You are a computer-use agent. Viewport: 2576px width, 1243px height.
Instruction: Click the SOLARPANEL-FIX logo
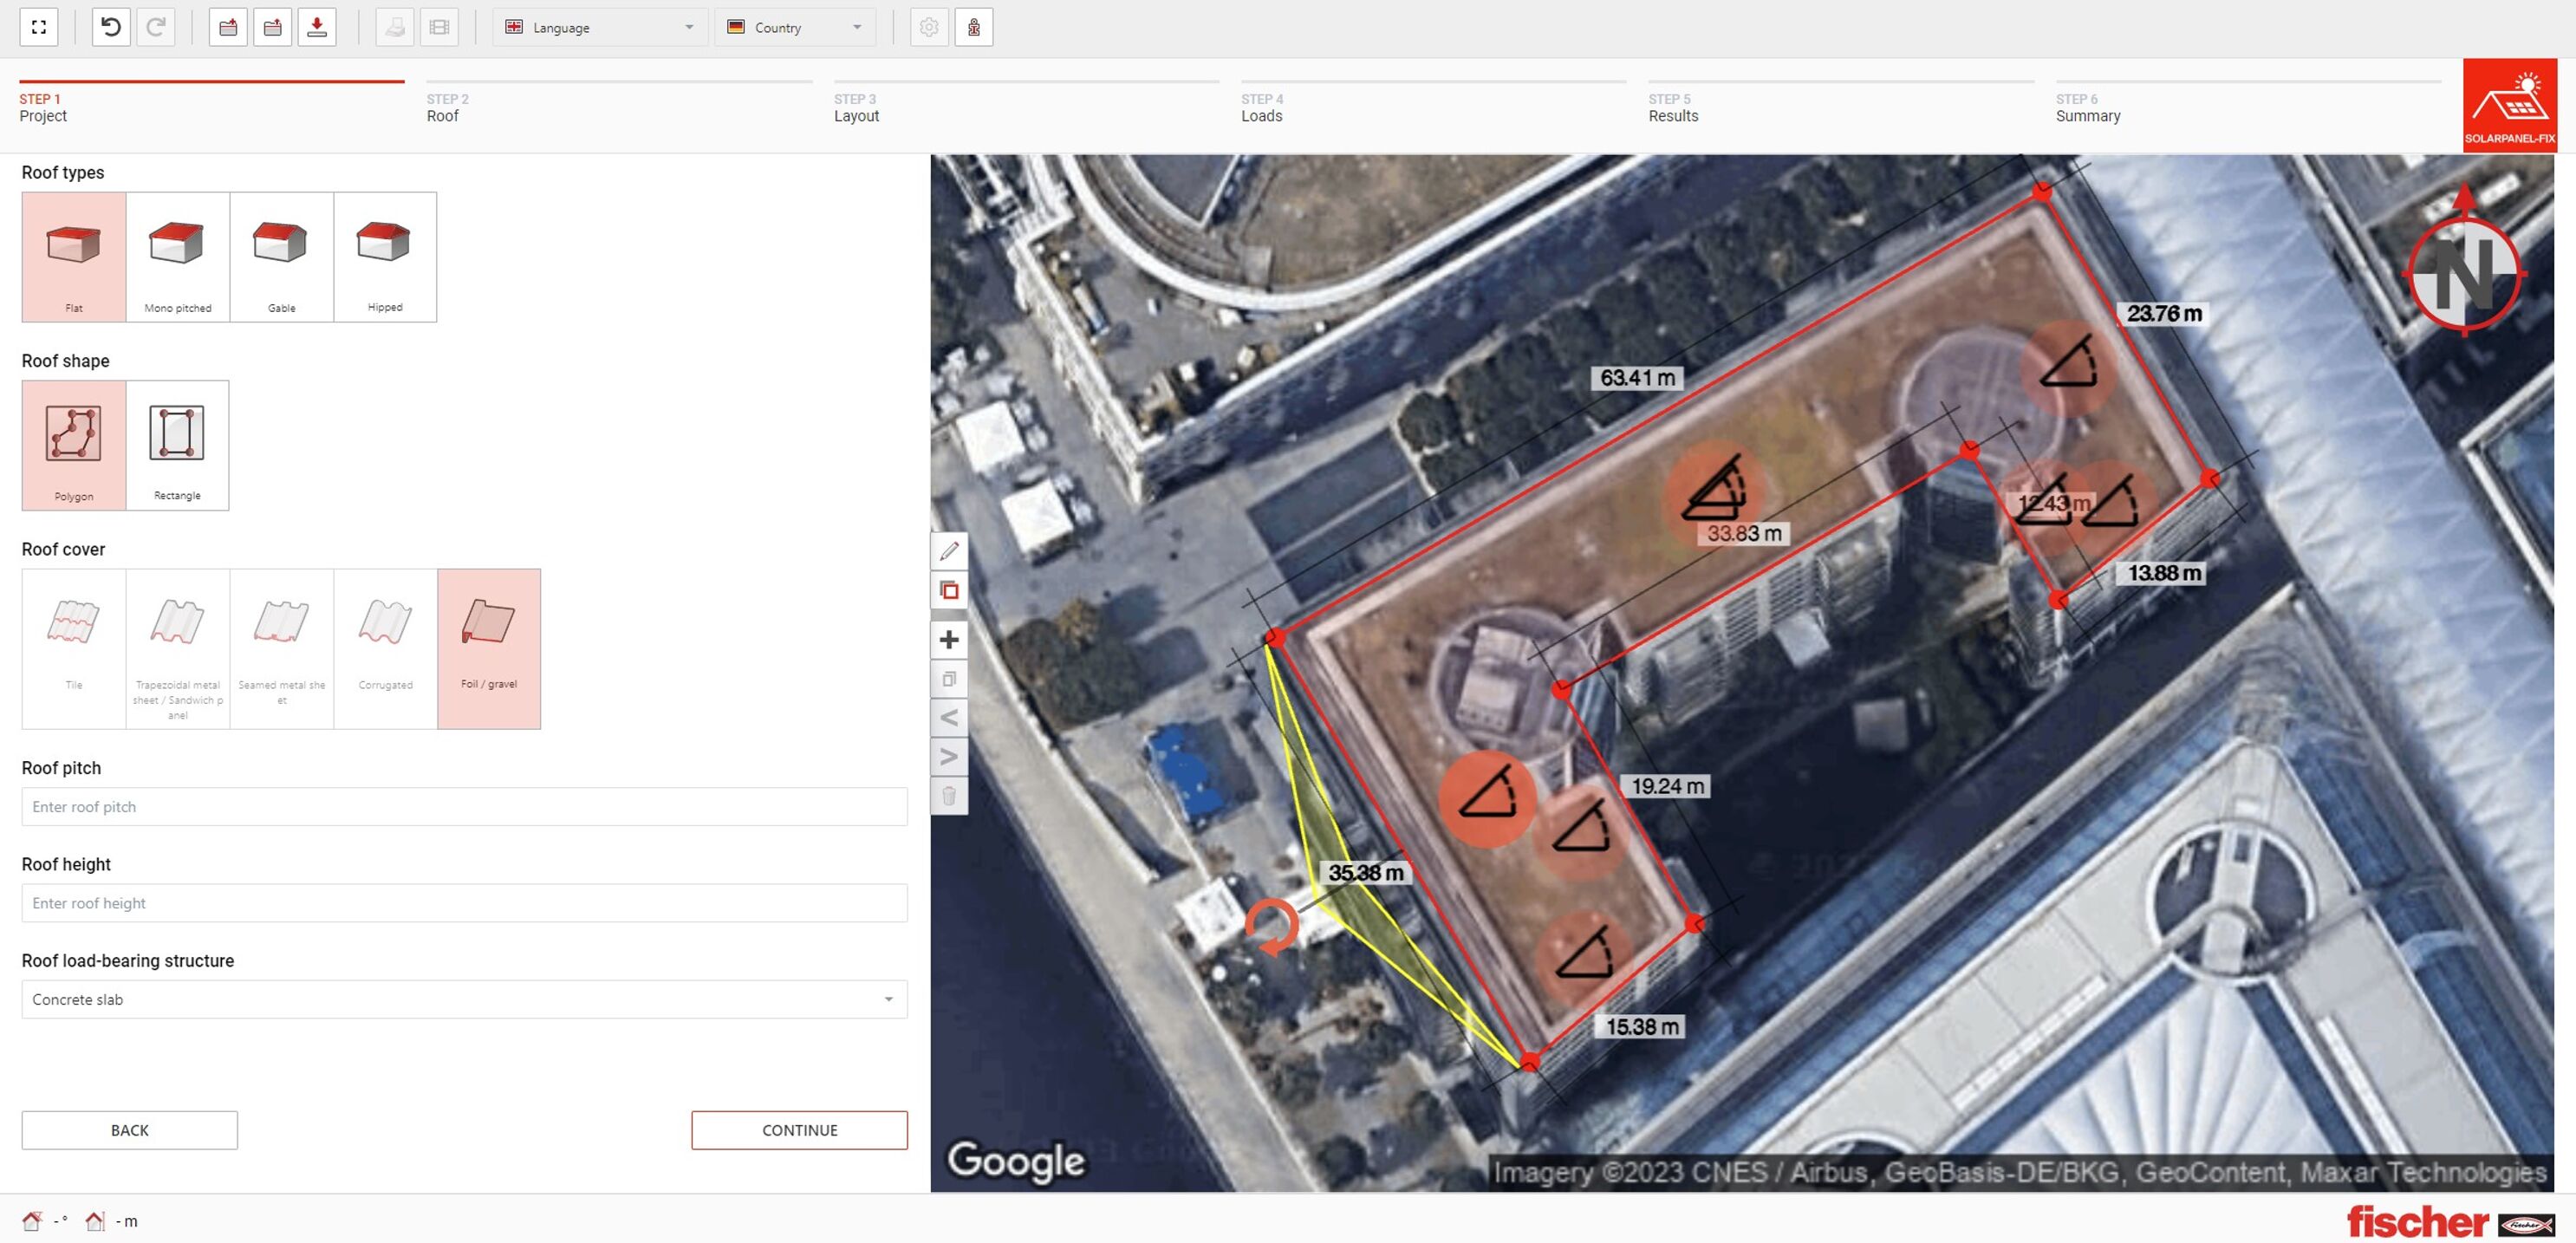tap(2509, 106)
